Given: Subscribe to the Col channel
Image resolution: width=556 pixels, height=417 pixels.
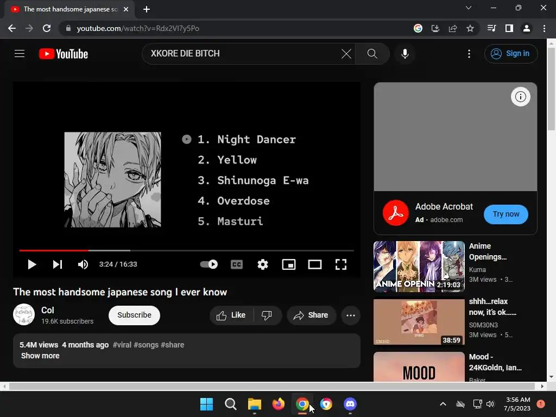Looking at the screenshot, I should pyautogui.click(x=135, y=315).
